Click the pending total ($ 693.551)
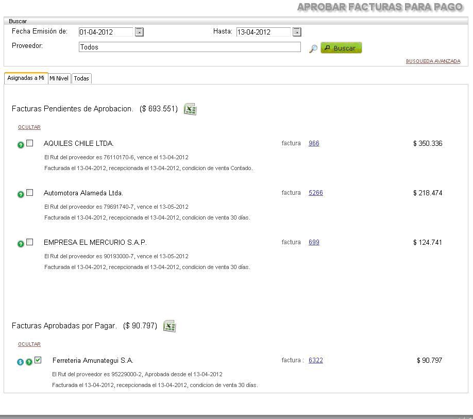Image resolution: width=473 pixels, height=419 pixels. [159, 109]
